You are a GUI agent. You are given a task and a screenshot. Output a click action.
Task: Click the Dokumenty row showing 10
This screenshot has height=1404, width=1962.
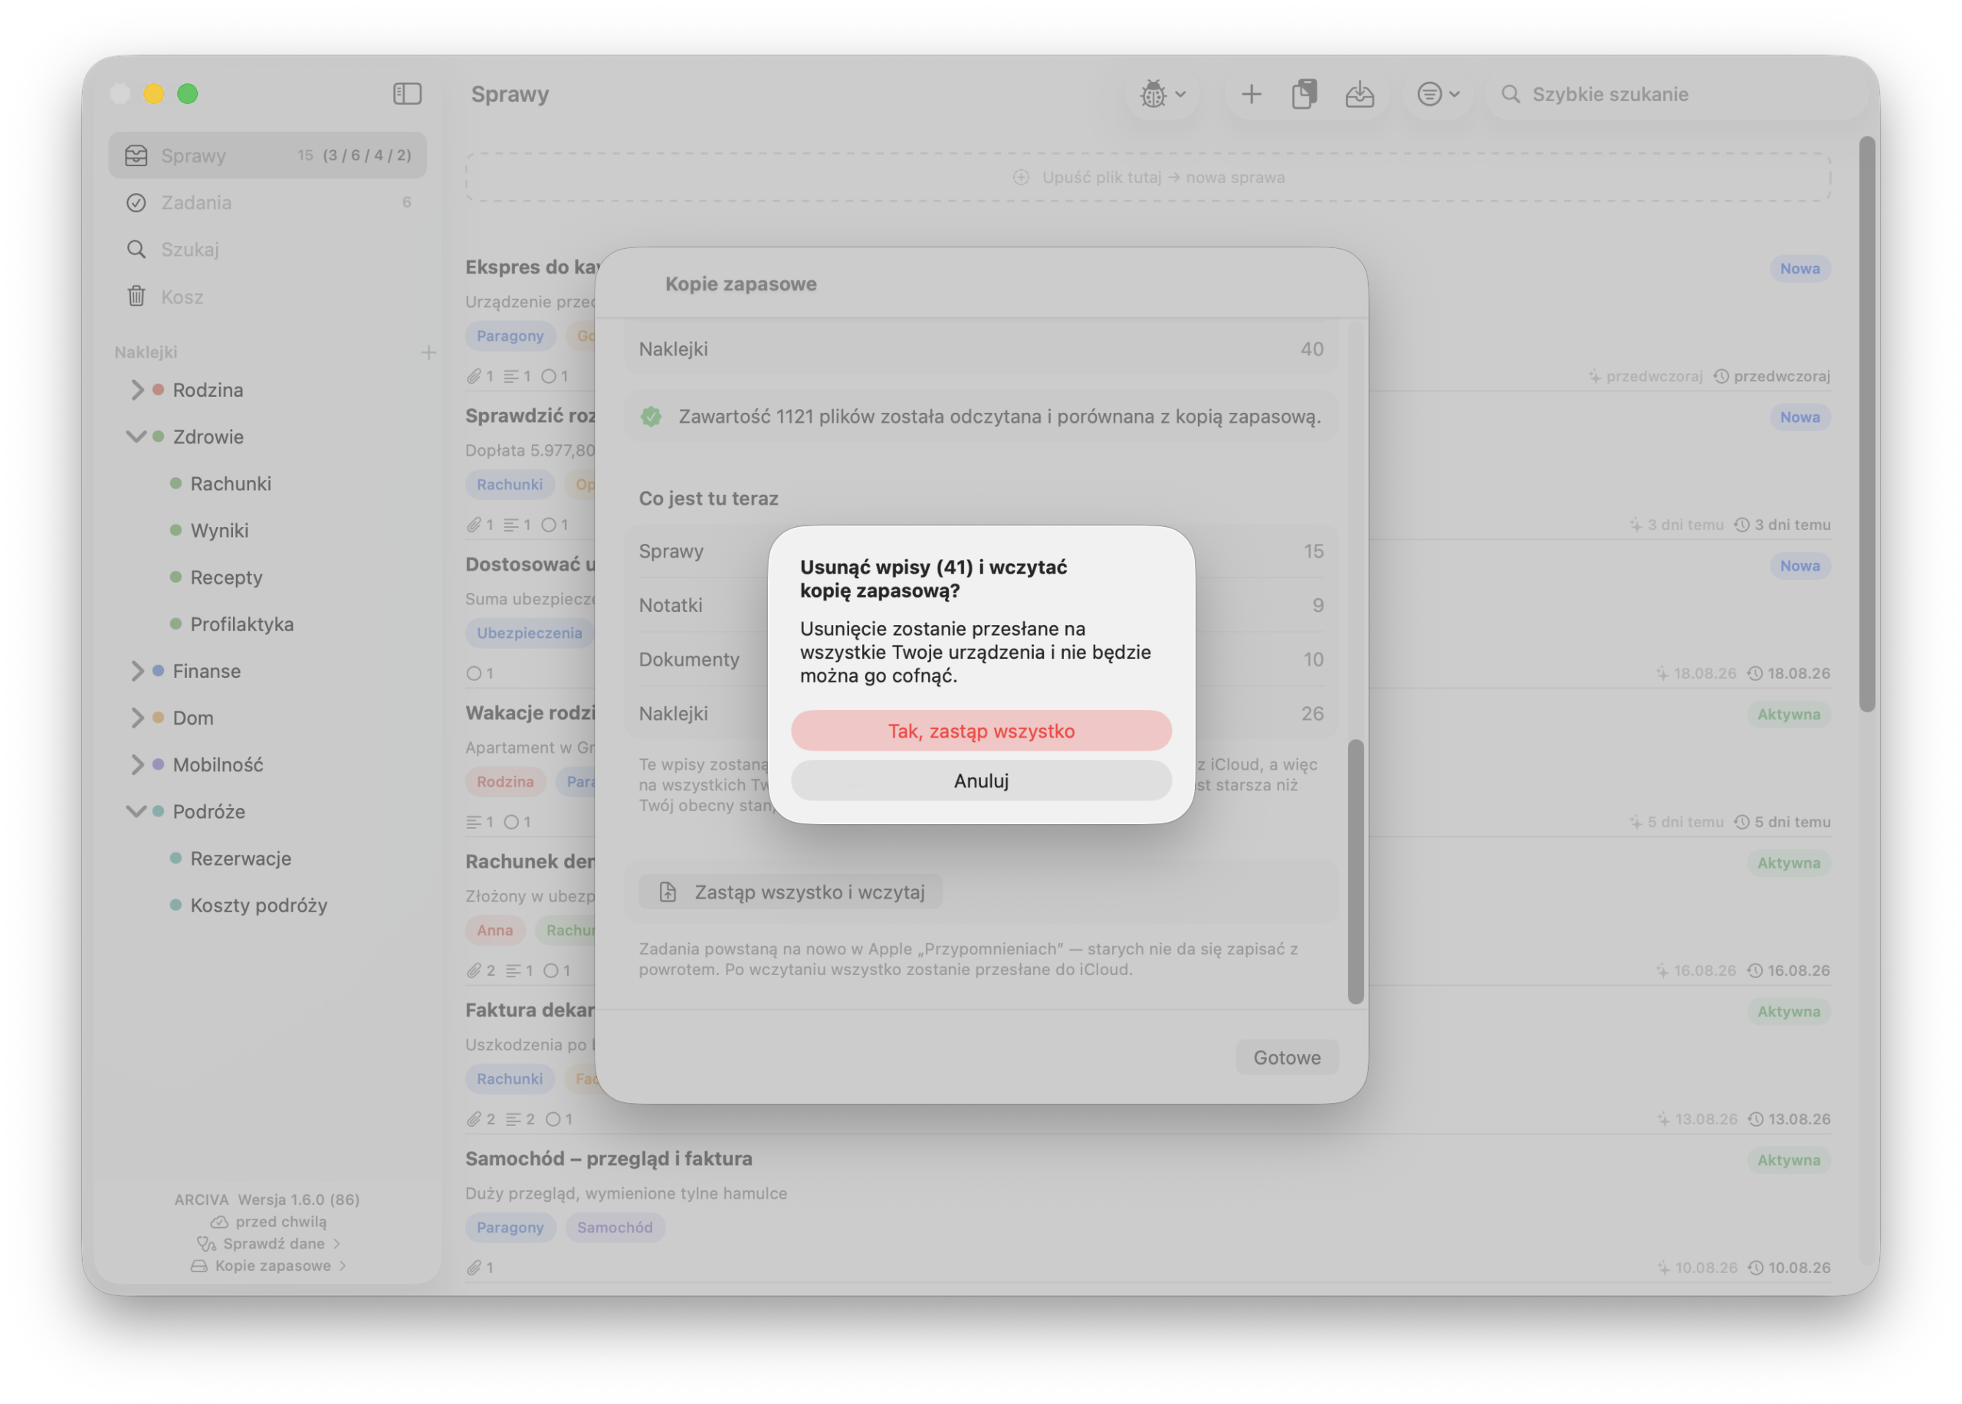pos(980,659)
